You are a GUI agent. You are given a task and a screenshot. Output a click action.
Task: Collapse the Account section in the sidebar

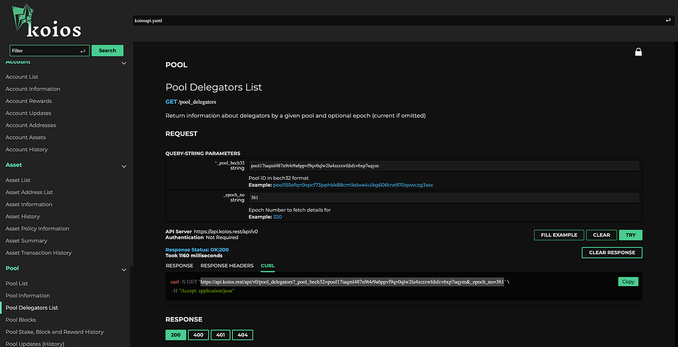[x=123, y=63]
